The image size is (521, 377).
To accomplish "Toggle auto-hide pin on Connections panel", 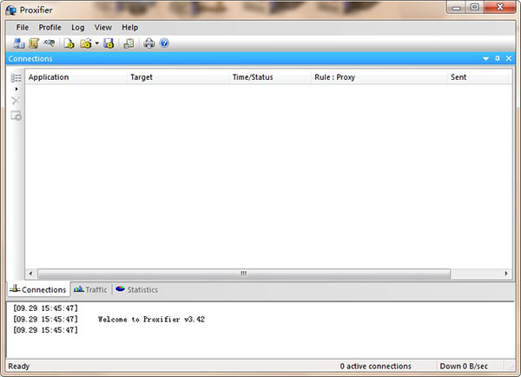I will coord(498,58).
